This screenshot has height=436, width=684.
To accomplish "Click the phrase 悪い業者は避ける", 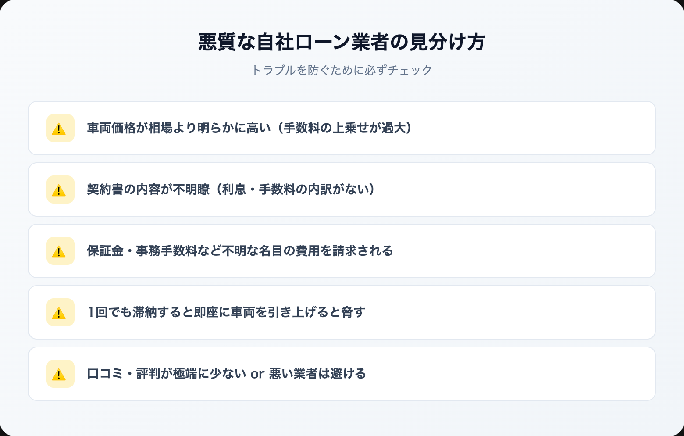I will coord(317,374).
